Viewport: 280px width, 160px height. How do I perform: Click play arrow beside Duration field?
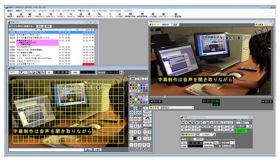click(121, 72)
